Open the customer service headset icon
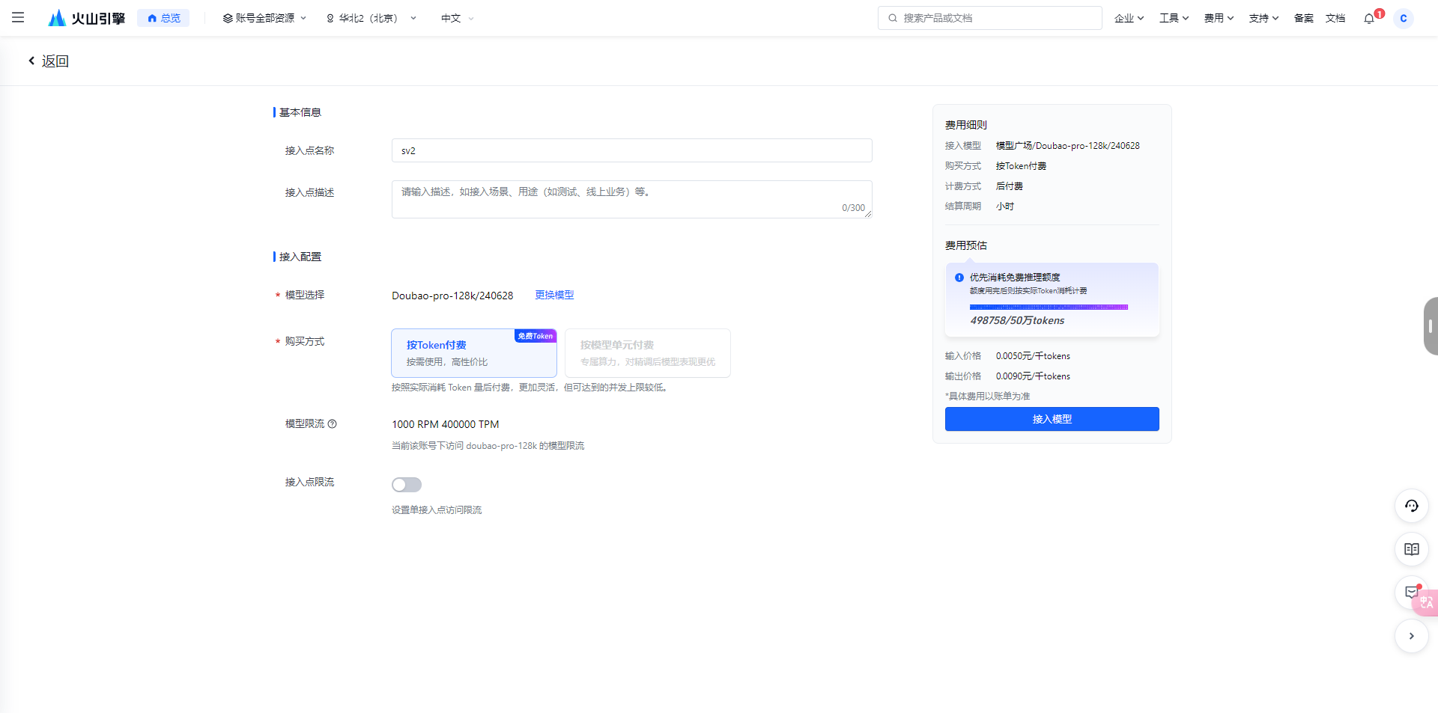This screenshot has width=1438, height=713. [x=1411, y=506]
